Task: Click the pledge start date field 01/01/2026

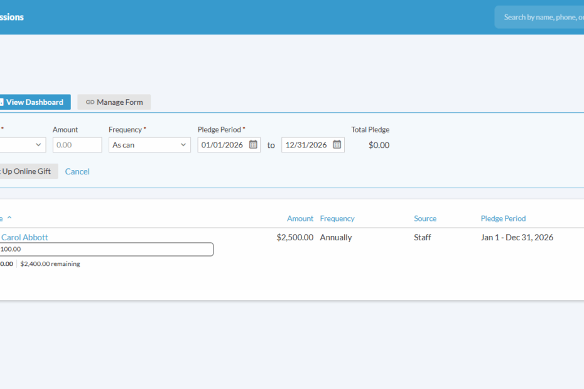Action: tap(229, 145)
